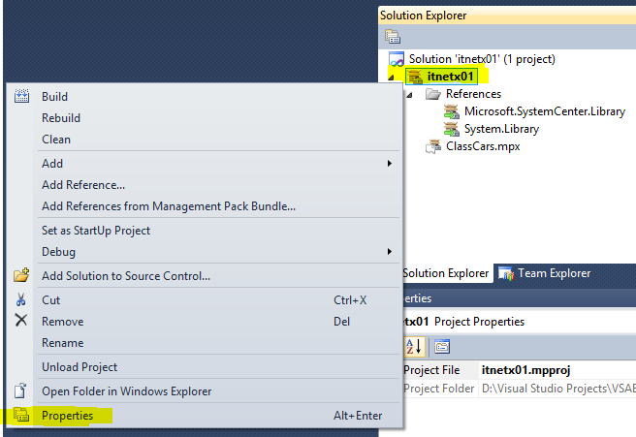
Task: Collapse the References folder node
Action: click(x=410, y=94)
